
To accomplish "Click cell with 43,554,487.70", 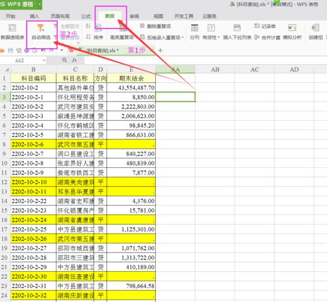I will click(131, 88).
